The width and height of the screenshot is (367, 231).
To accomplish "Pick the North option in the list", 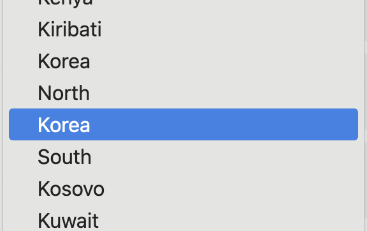I will click(183, 93).
